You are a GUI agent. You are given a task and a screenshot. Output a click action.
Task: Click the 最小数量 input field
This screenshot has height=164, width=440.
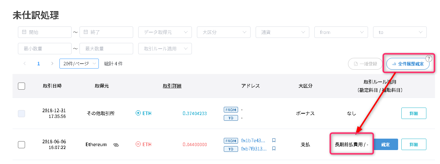pyautogui.click(x=45, y=49)
